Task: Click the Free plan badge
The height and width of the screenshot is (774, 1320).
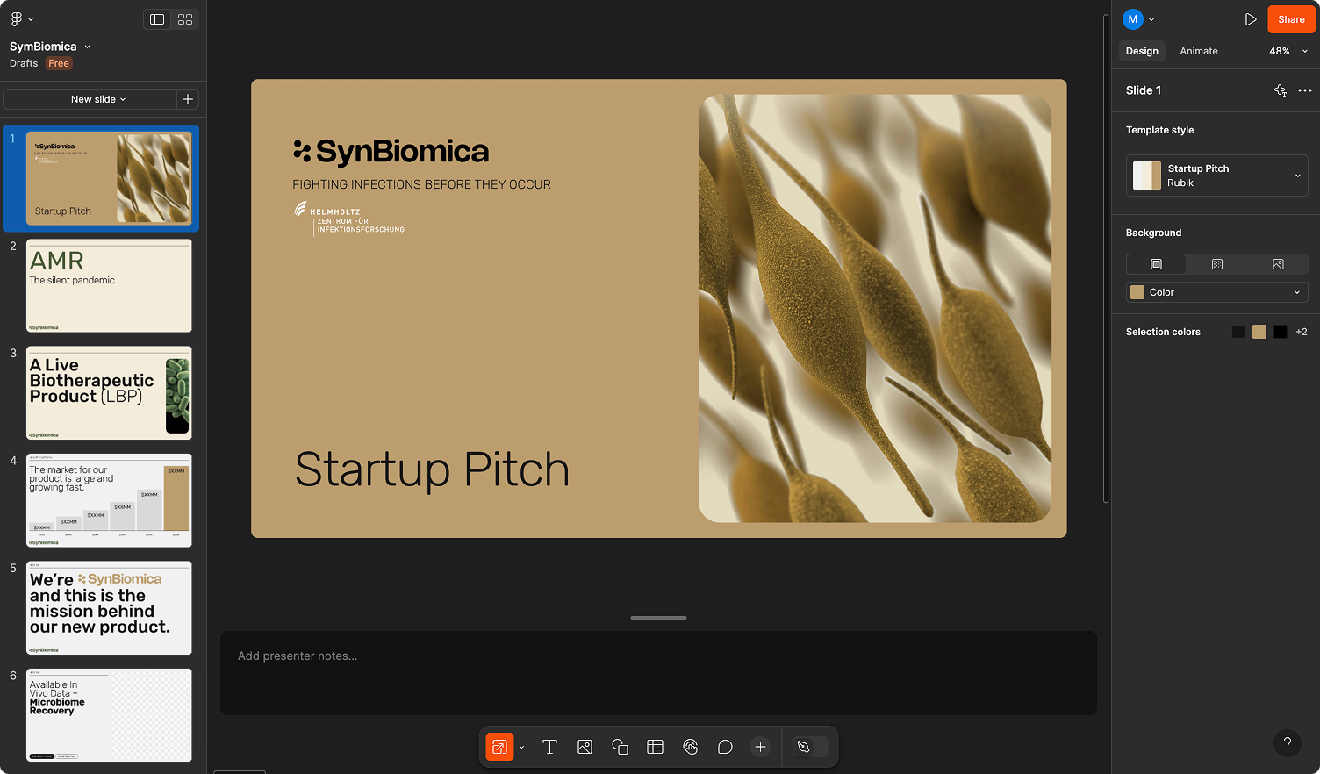Action: point(59,63)
